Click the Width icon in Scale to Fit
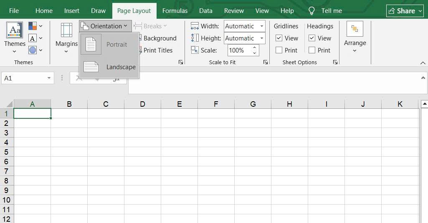This screenshot has height=223, width=428. point(195,26)
